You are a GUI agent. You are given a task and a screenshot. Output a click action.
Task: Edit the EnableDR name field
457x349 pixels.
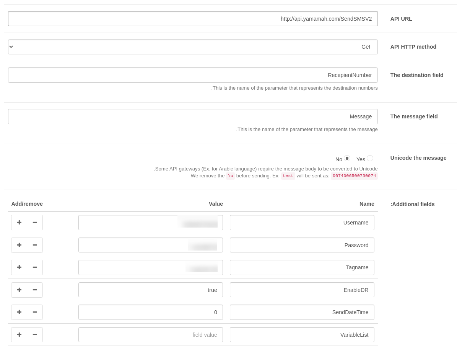pyautogui.click(x=302, y=290)
